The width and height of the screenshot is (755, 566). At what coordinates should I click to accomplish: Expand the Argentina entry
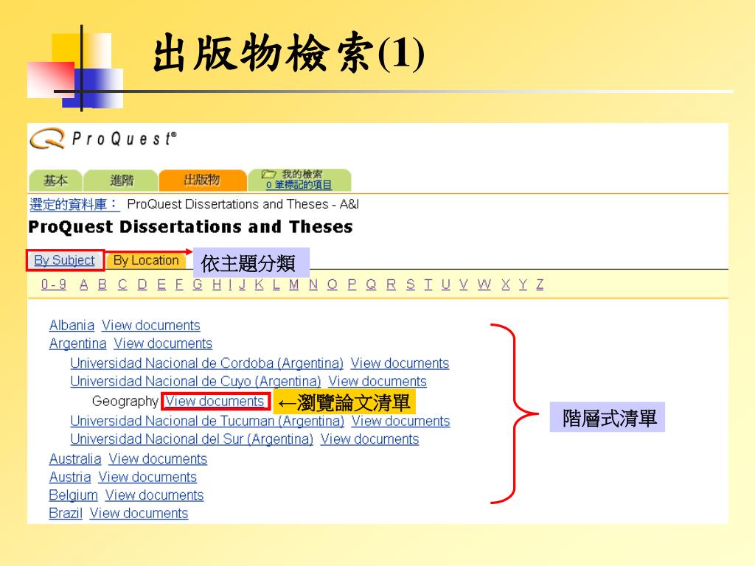(x=77, y=343)
